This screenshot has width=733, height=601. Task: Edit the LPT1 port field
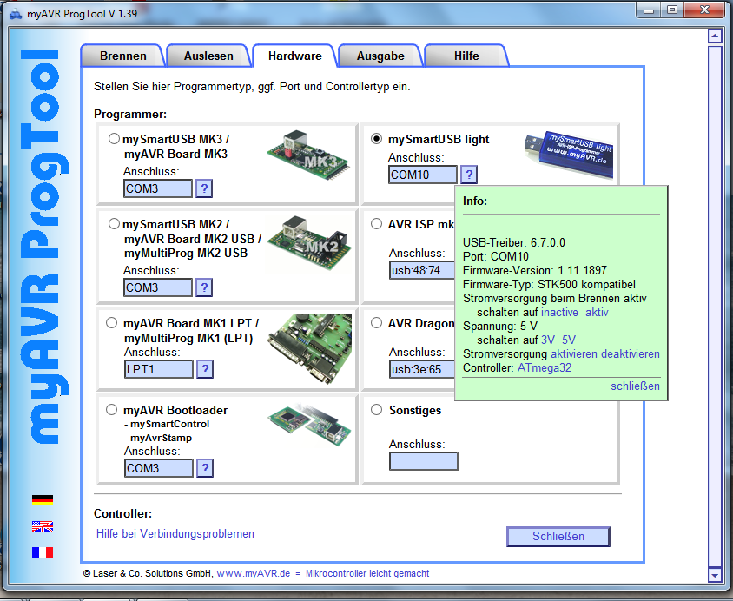[x=158, y=369]
